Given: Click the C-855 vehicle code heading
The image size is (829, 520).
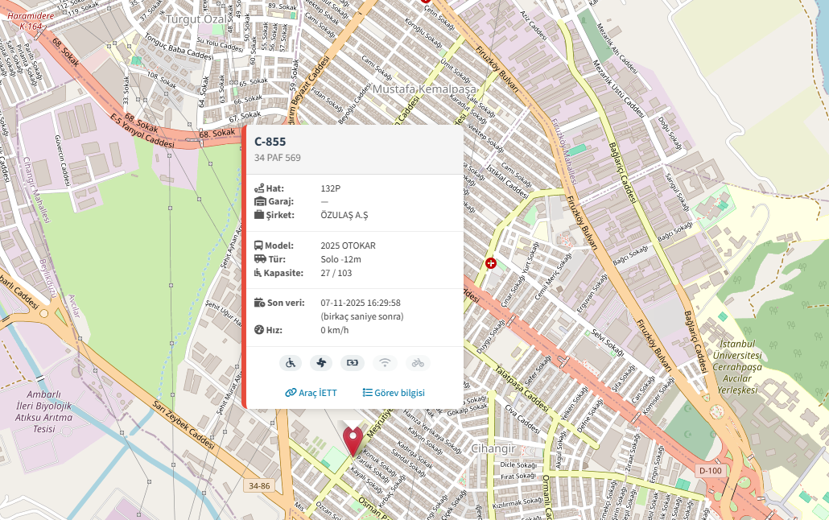Looking at the screenshot, I should click(270, 142).
